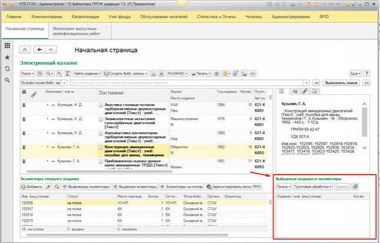Open the sections grid menu in sidebar
380x243 pixels.
(x=7, y=45)
